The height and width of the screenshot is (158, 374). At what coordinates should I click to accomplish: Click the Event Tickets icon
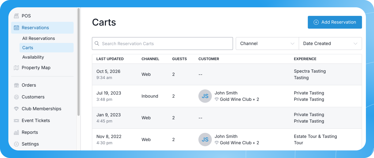(x=16, y=121)
